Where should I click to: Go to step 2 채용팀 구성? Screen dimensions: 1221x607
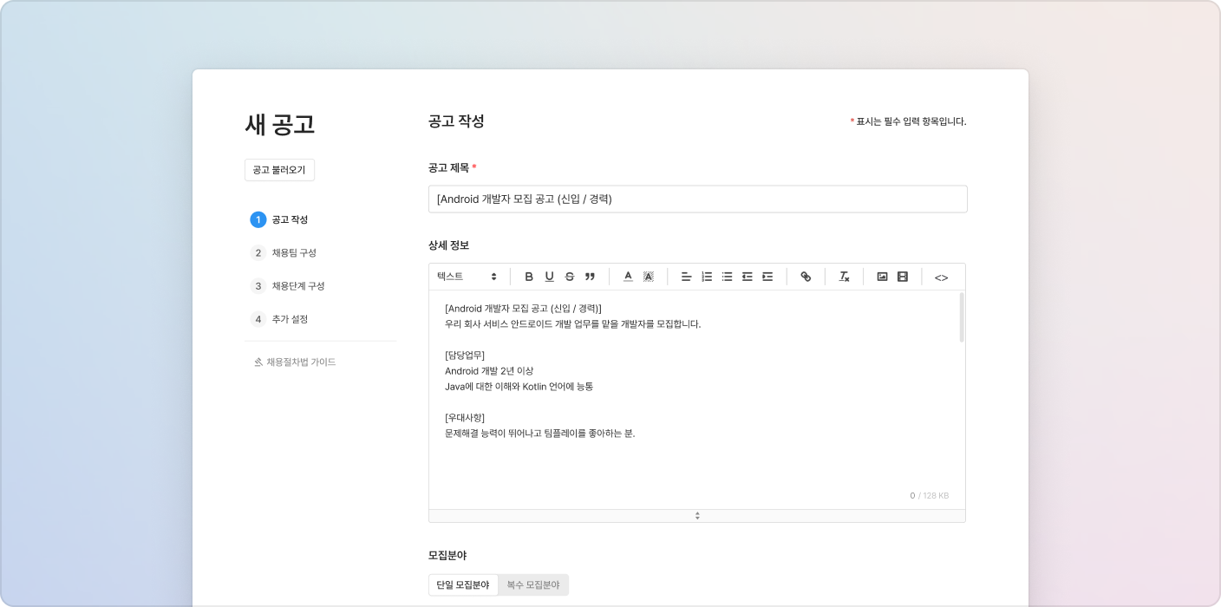point(284,252)
